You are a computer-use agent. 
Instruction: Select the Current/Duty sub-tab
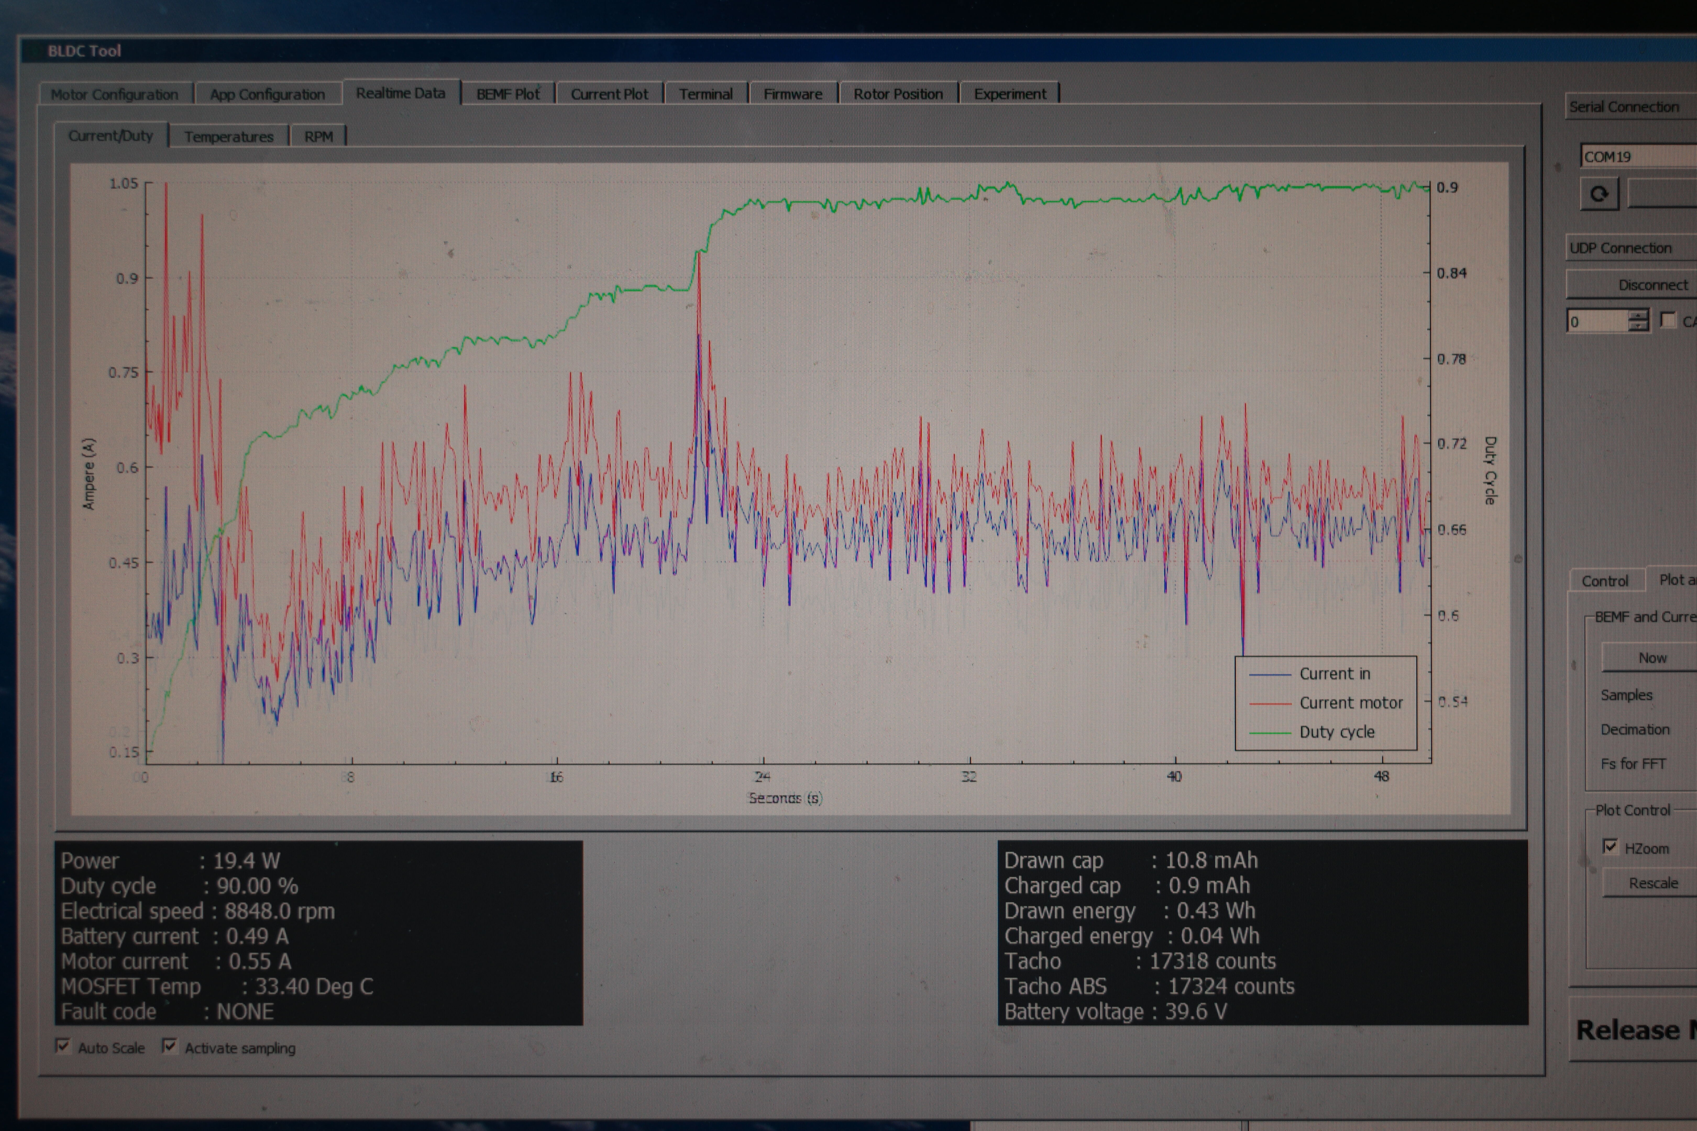(111, 136)
